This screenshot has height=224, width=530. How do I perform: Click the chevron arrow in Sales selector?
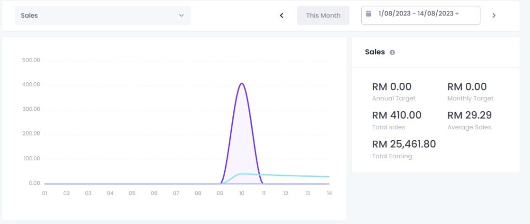click(181, 16)
